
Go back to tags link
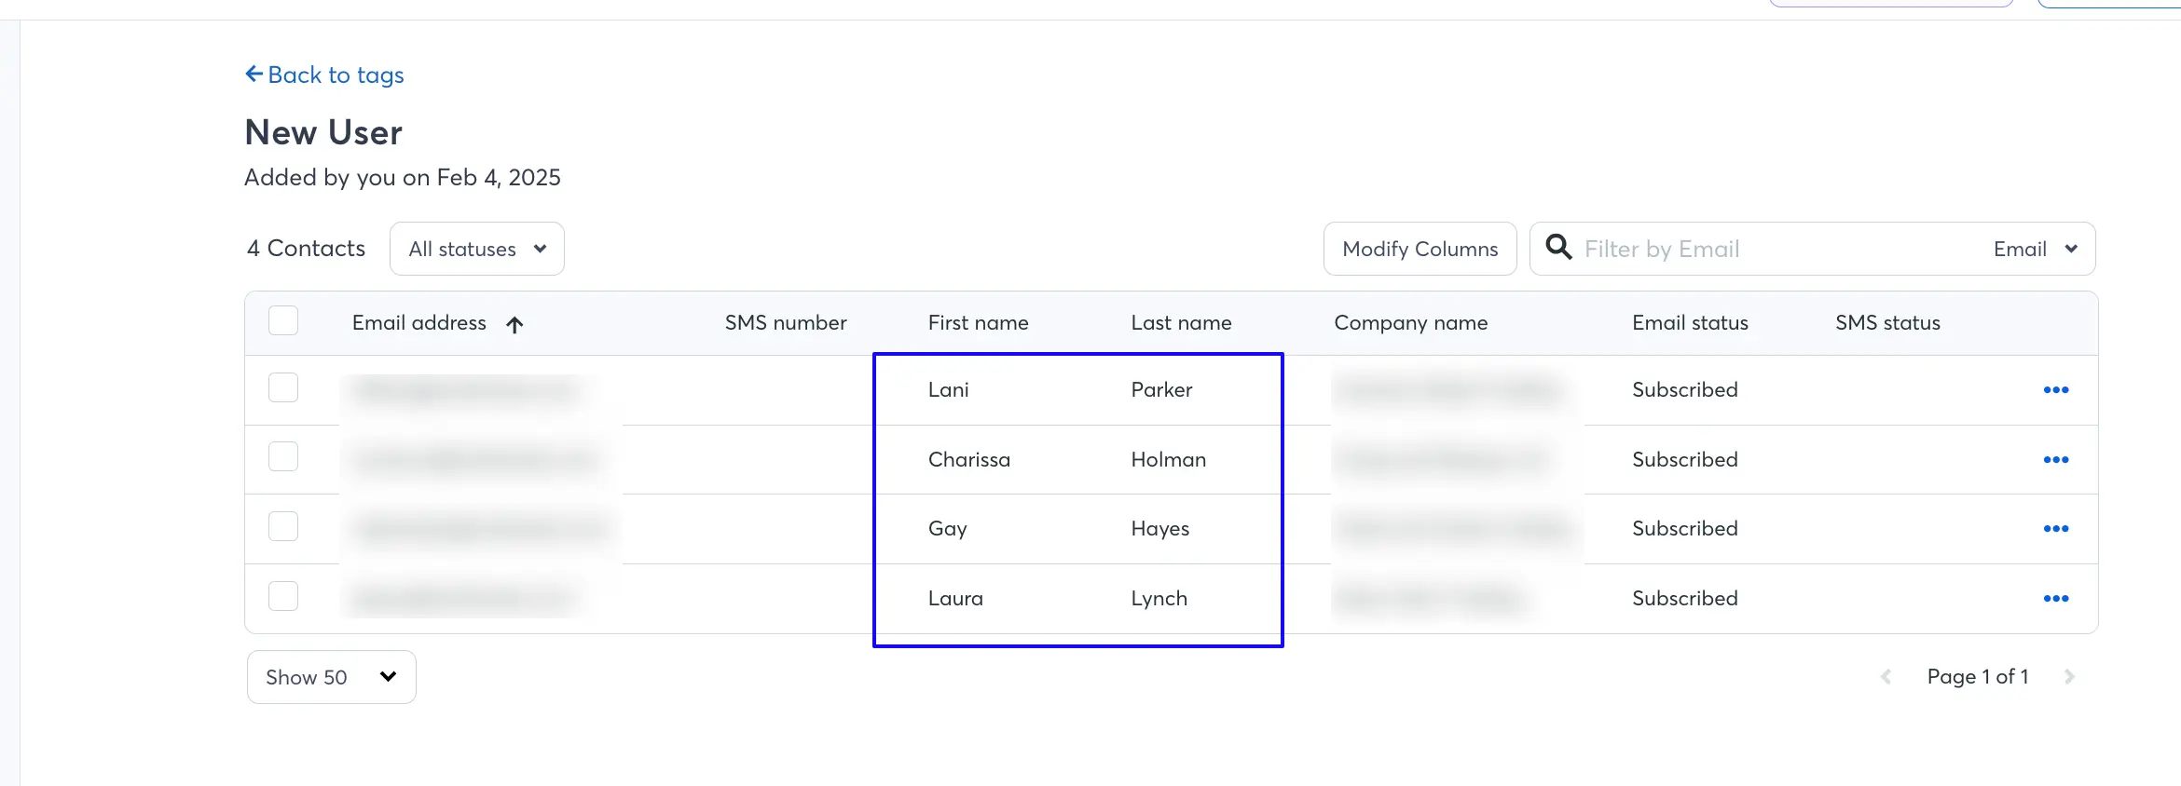324,75
